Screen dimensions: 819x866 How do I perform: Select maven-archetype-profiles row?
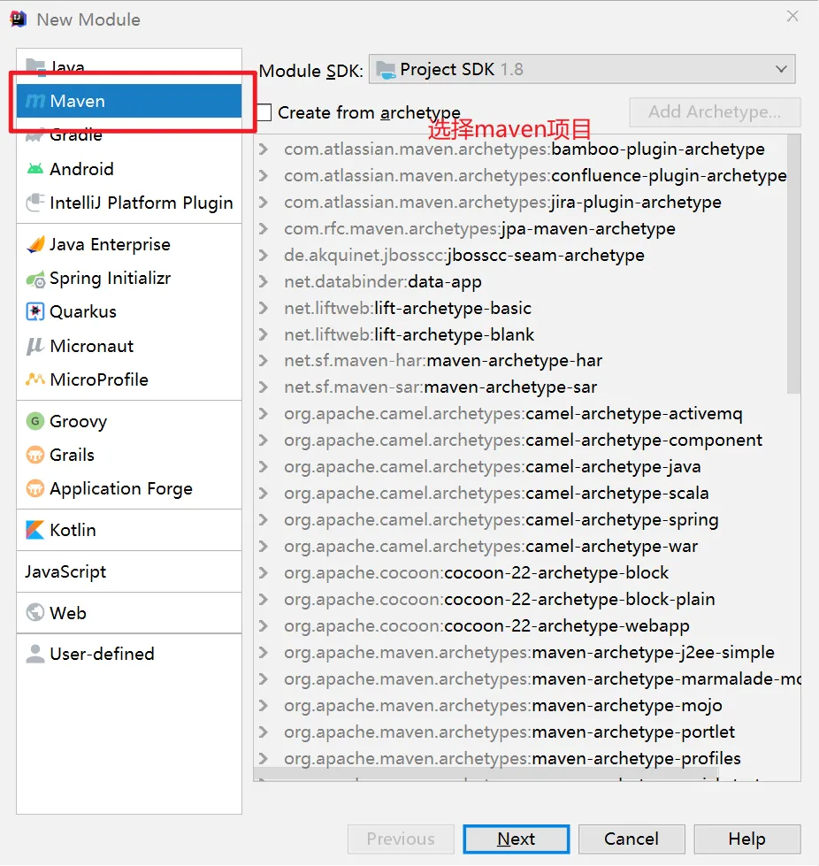(527, 758)
